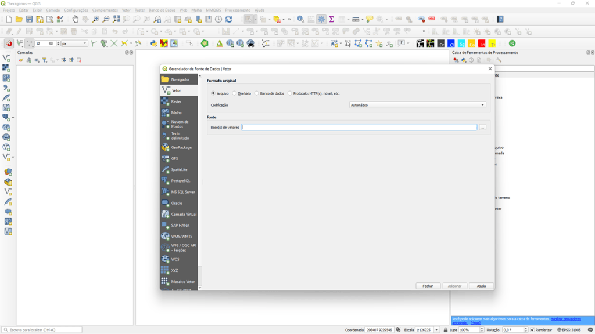The image size is (595, 334).
Task: Choose the Banco de dados option
Action: point(257,93)
